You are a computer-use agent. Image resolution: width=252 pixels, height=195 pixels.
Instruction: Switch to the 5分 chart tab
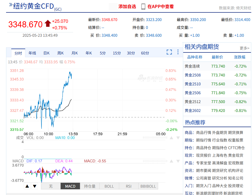click(103, 53)
